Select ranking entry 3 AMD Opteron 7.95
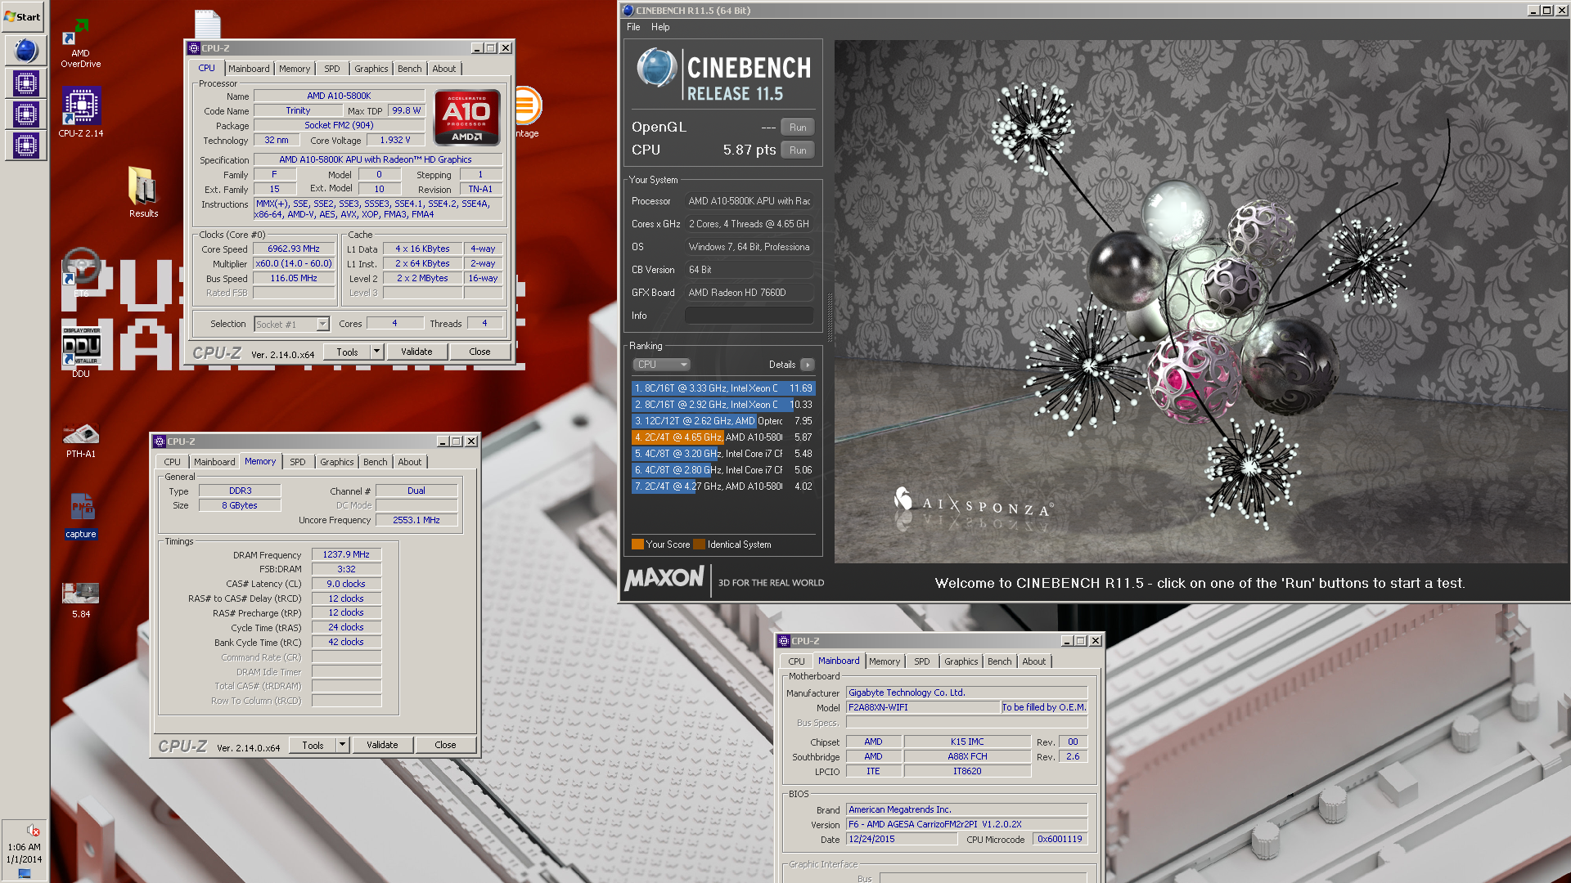The image size is (1571, 883). tap(722, 421)
